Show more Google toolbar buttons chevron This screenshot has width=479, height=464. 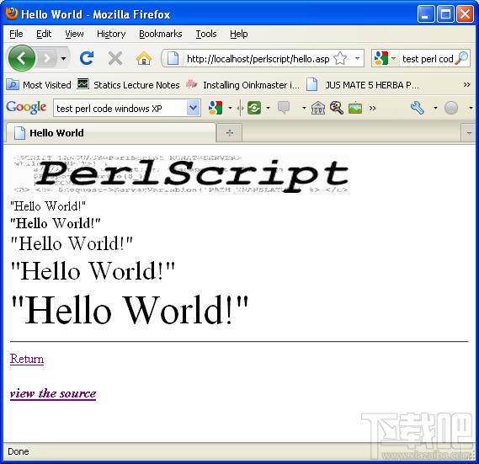click(x=372, y=108)
